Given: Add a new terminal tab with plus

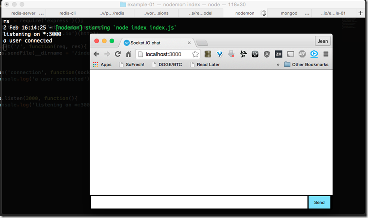Looking at the screenshot, I should [360, 13].
